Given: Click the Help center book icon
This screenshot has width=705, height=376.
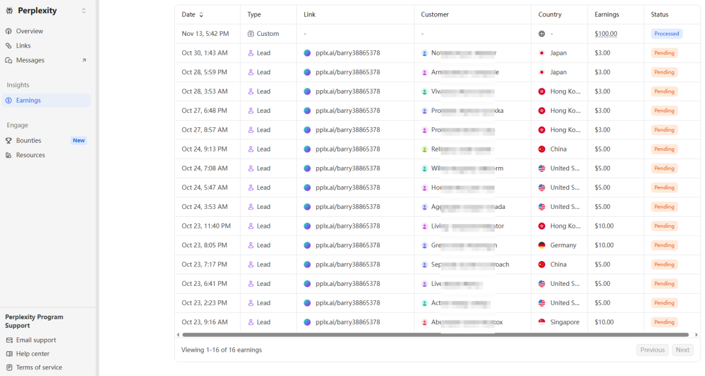Looking at the screenshot, I should point(9,354).
